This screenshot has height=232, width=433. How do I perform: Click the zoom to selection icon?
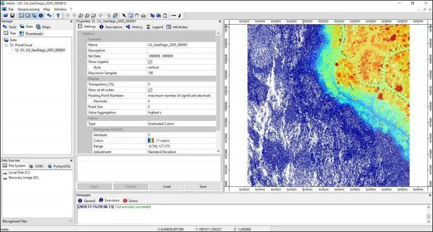pos(94,16)
